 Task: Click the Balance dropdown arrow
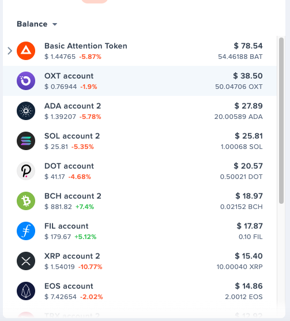click(x=55, y=24)
